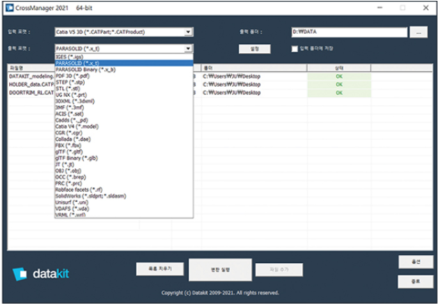Open the settings button beside output format
438x304 pixels.
[x=254, y=49]
